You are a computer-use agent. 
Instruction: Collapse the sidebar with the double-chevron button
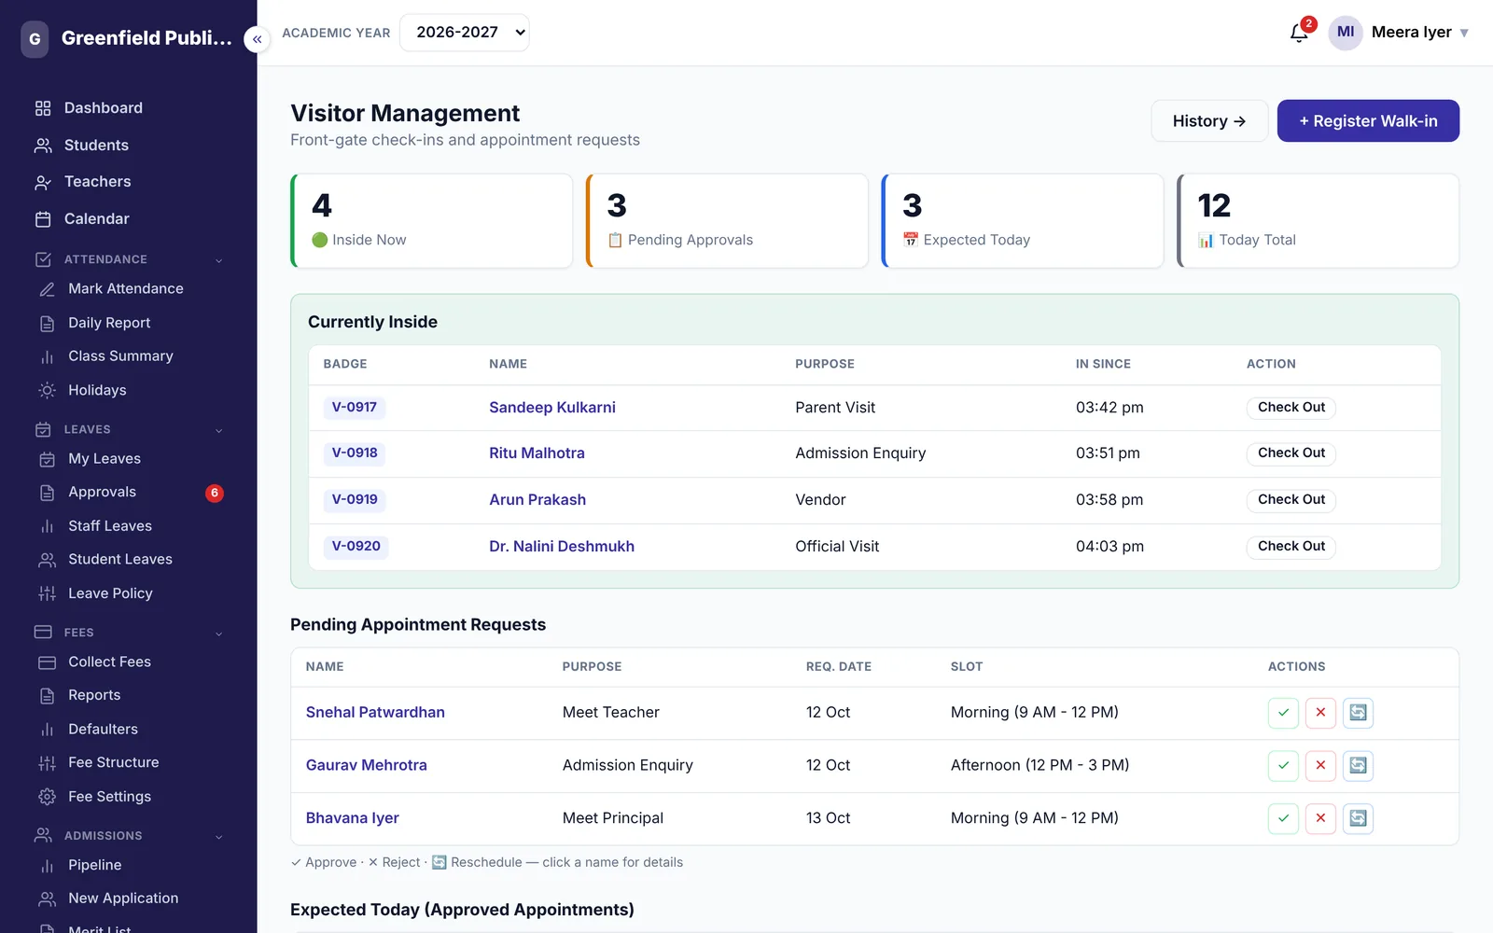pos(257,39)
